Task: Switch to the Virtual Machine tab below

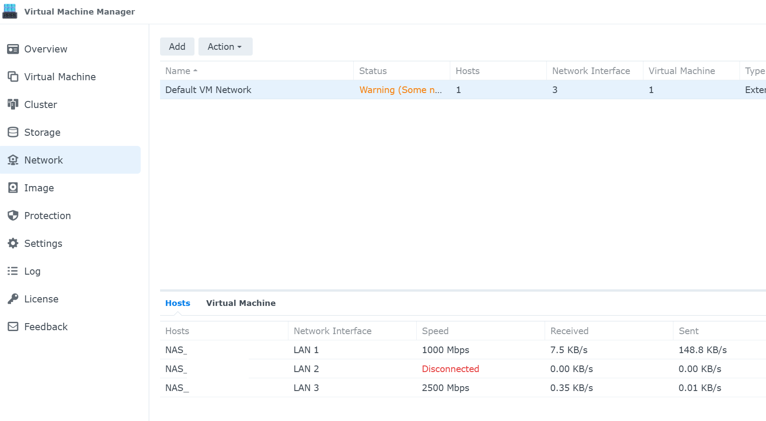Action: point(241,303)
